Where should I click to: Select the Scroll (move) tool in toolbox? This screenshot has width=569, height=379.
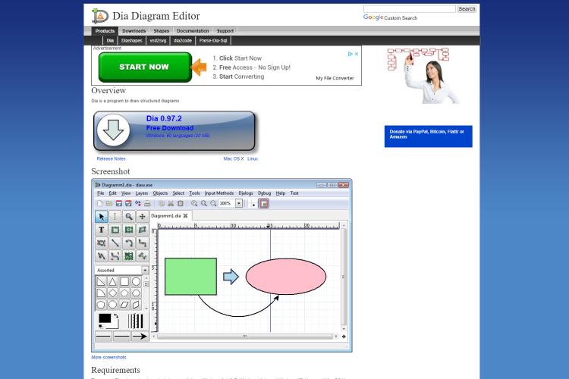coord(143,217)
